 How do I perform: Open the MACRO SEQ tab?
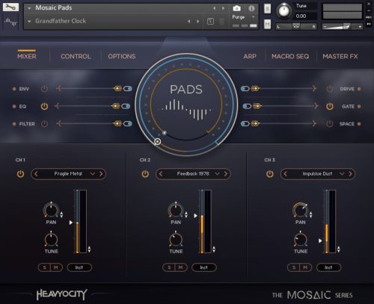coord(290,57)
